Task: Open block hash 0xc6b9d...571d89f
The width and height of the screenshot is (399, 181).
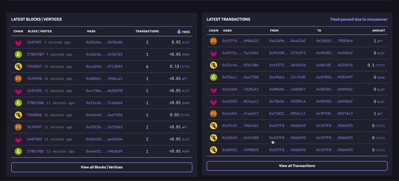Action: point(104,67)
